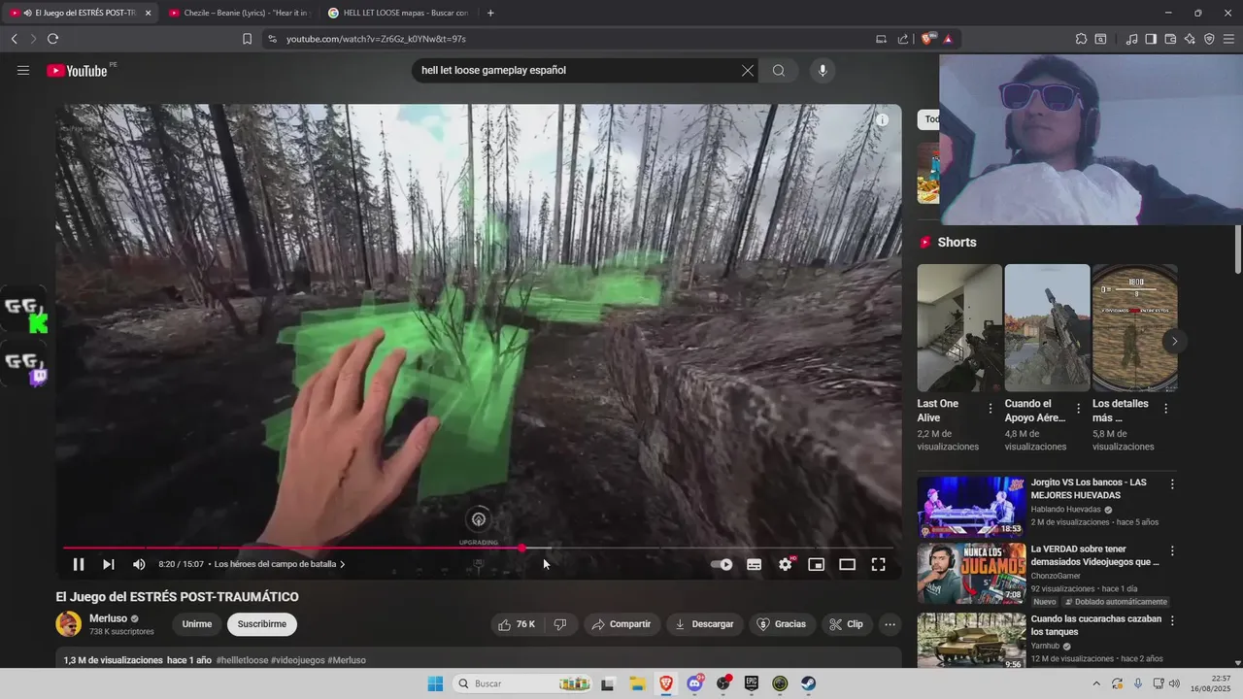
Task: Open Brave Wallet icon
Action: 1170,39
